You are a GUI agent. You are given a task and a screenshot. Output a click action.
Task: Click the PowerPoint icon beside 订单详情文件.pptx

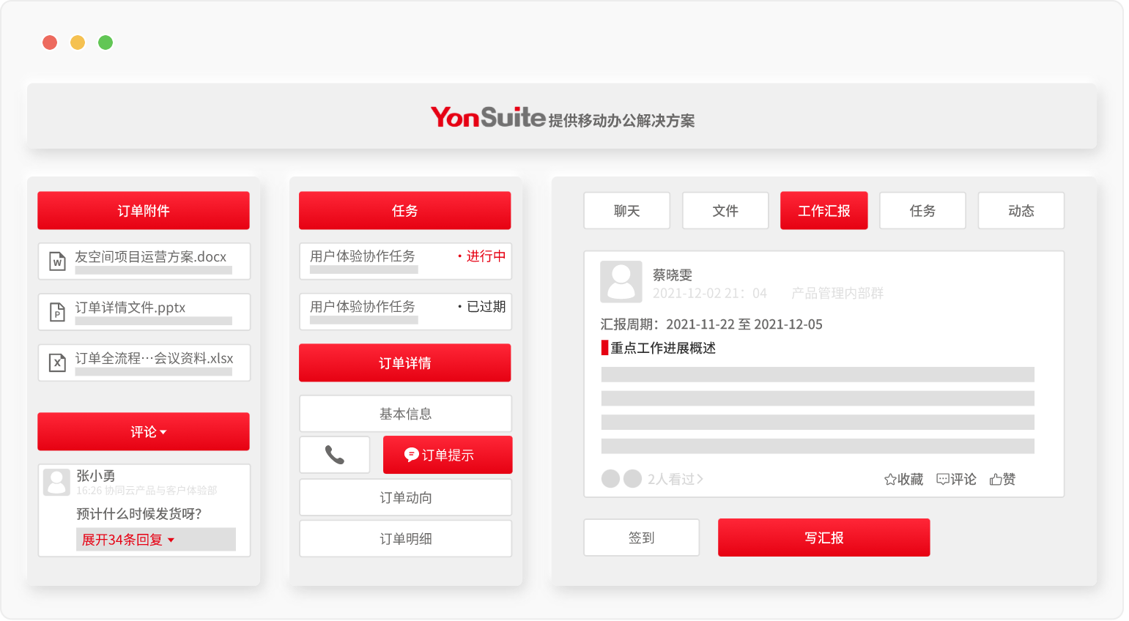(57, 312)
